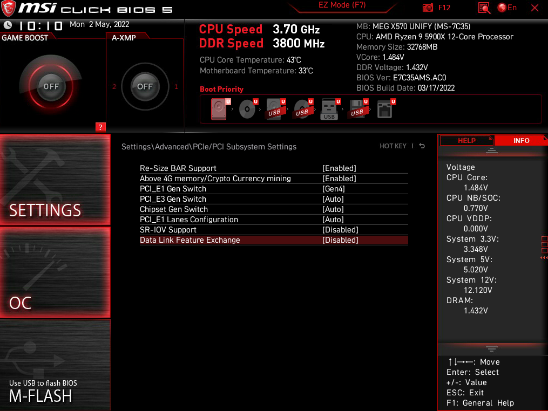Screen dimensions: 548x411
Task: Click the System 12V 12.120V value
Action: click(478, 290)
